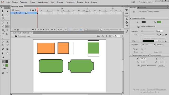This screenshot has height=95, width=169.
Task: Select the Oval tool
Action: pyautogui.click(x=3, y=30)
